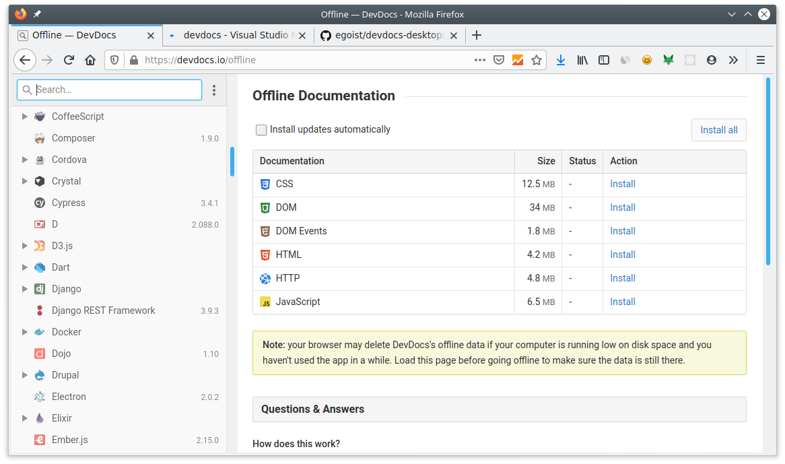Click the Elixir icon in the sidebar

(40, 418)
